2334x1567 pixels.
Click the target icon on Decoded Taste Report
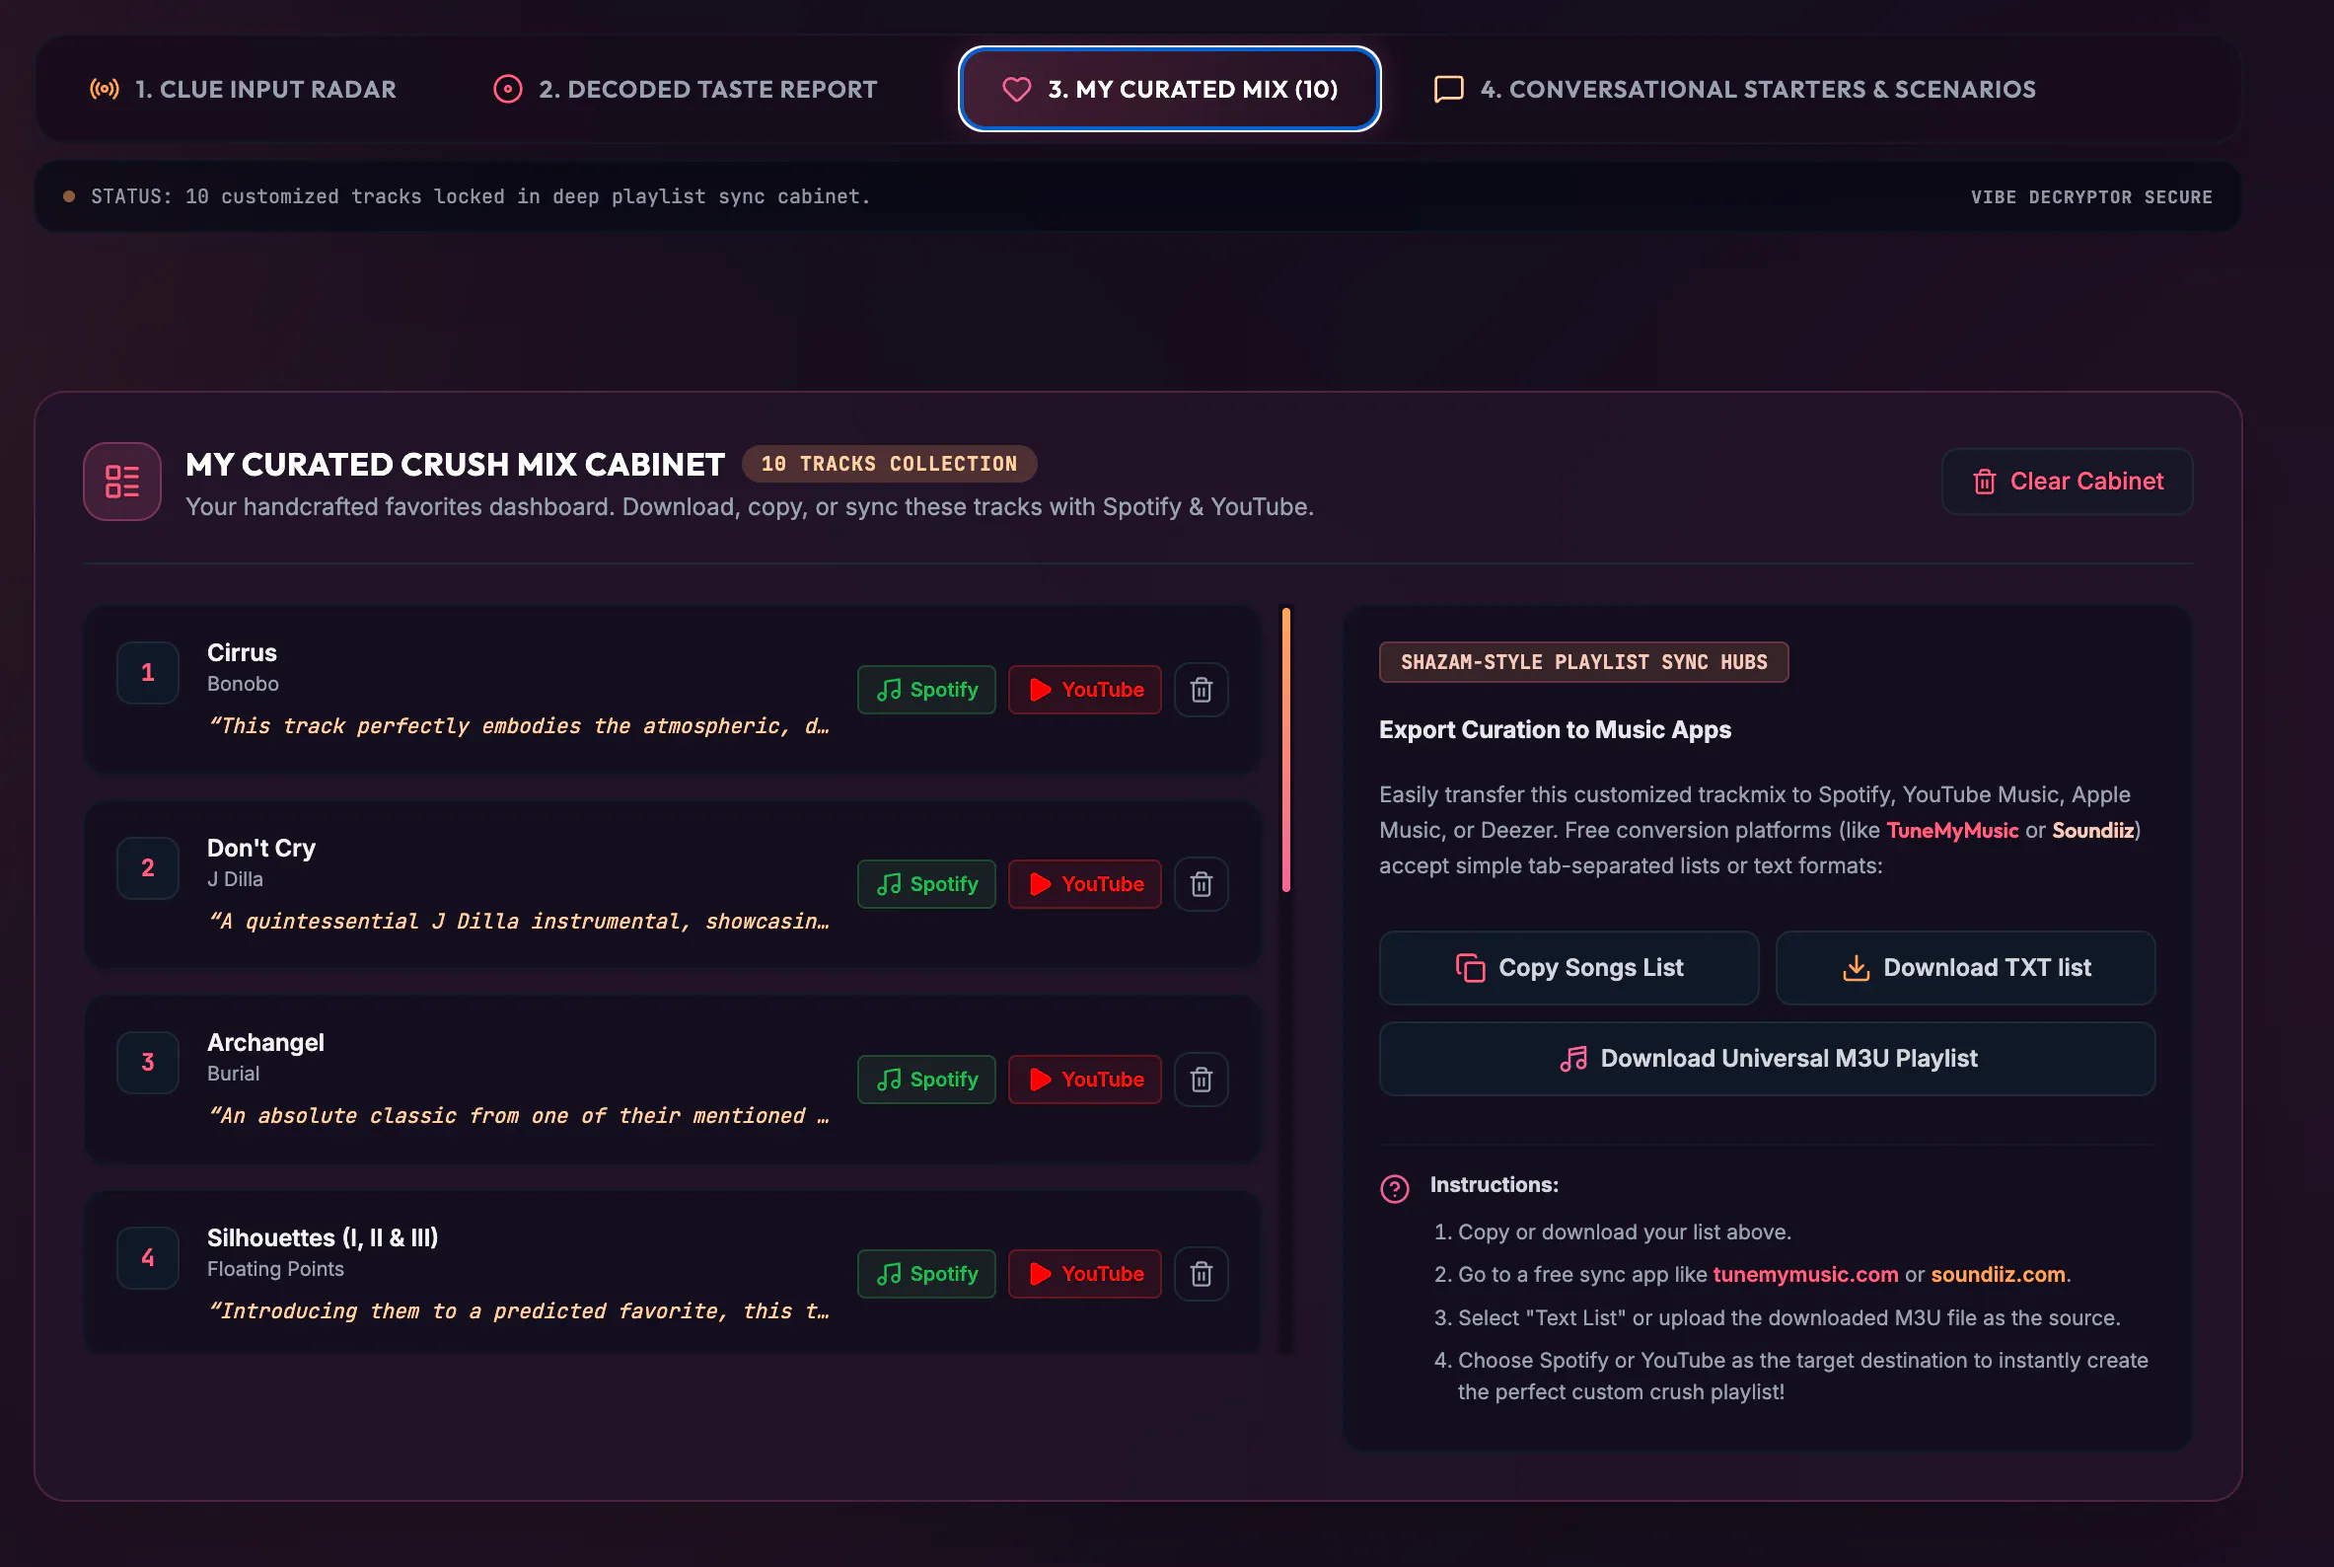point(508,89)
